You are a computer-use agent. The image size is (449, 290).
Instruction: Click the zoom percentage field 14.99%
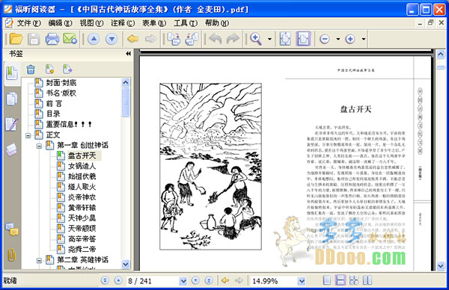tap(274, 281)
